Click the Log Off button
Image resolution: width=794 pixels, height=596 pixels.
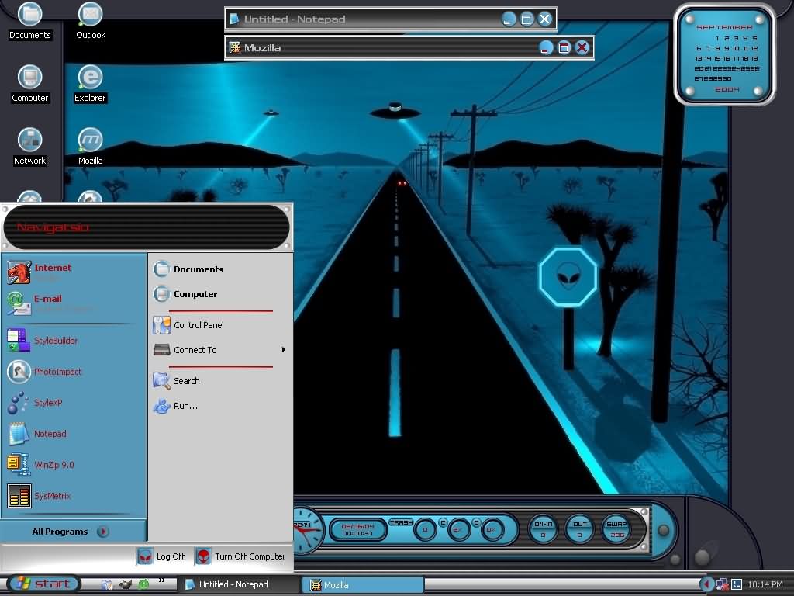click(161, 556)
